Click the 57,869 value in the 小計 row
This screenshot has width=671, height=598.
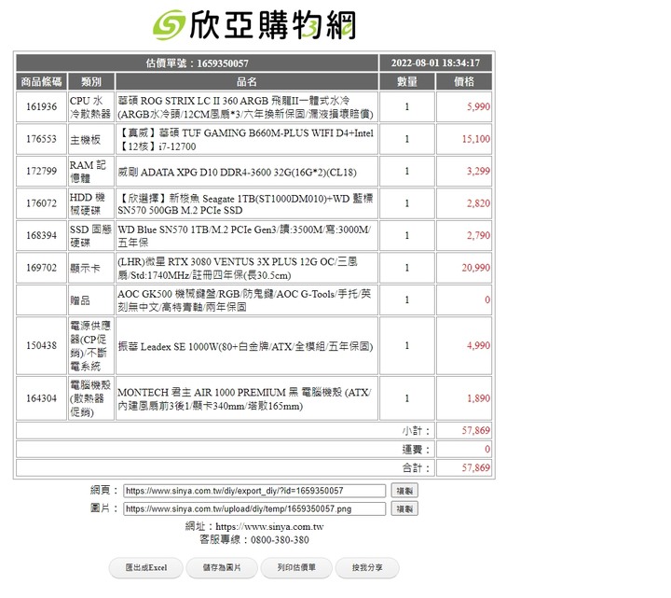[476, 430]
